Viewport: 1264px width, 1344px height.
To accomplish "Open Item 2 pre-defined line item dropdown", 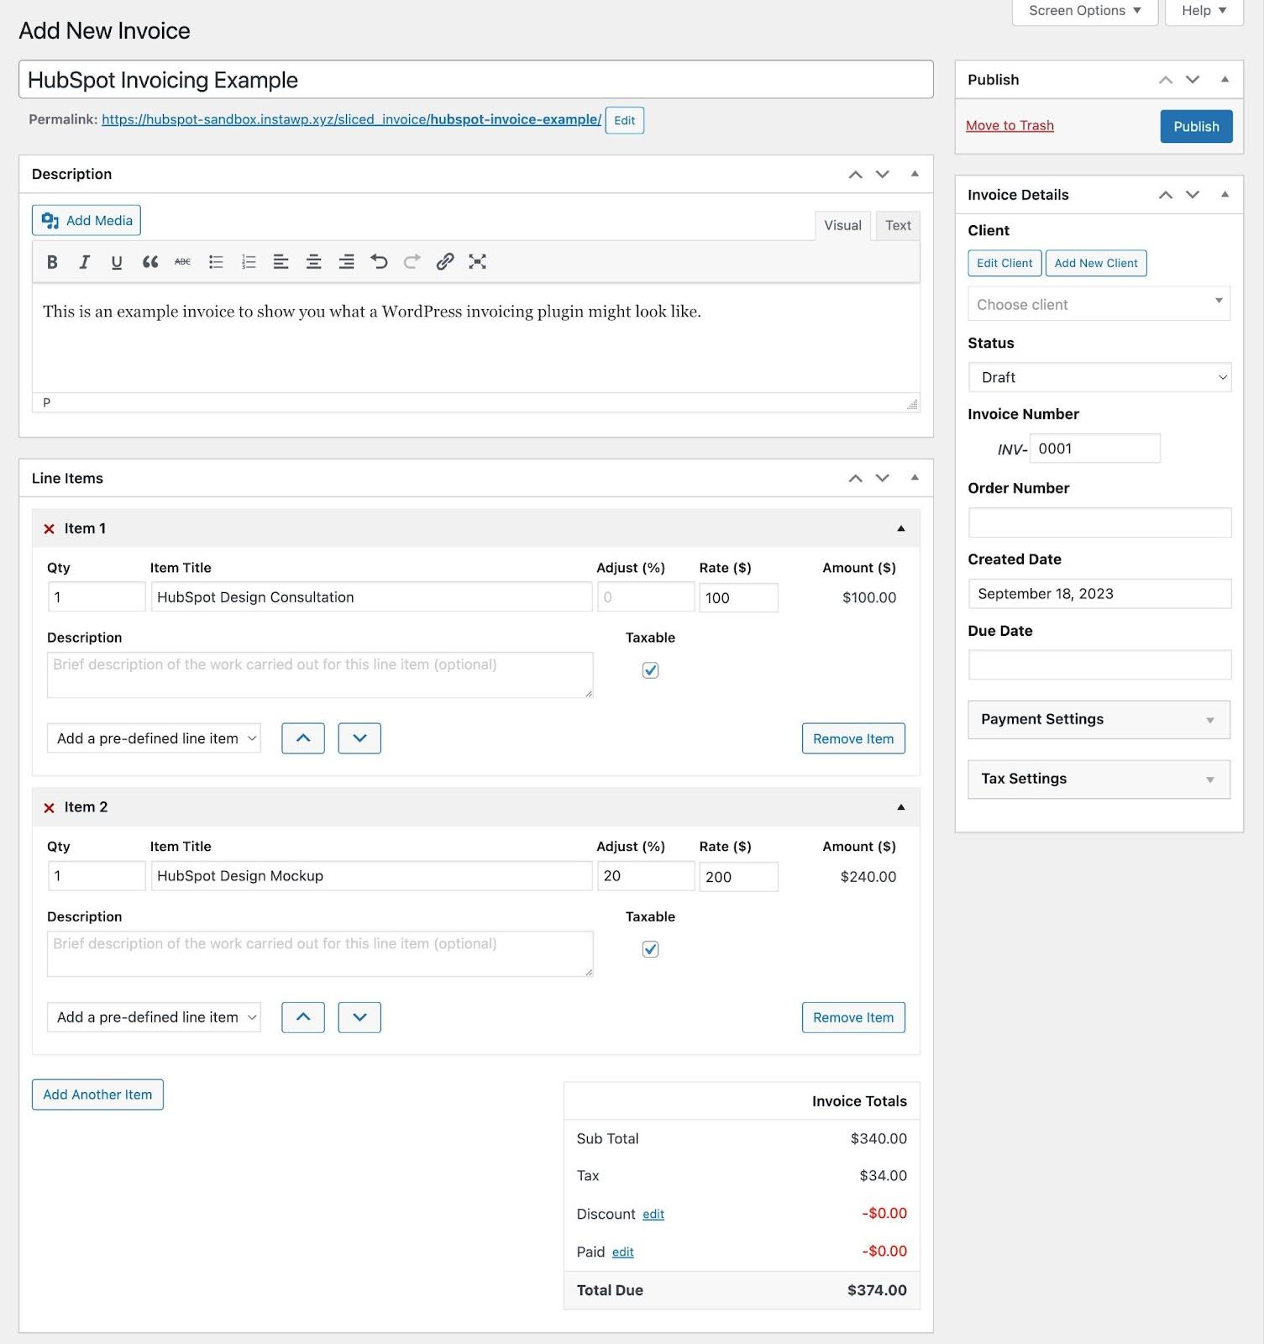I will [154, 1017].
